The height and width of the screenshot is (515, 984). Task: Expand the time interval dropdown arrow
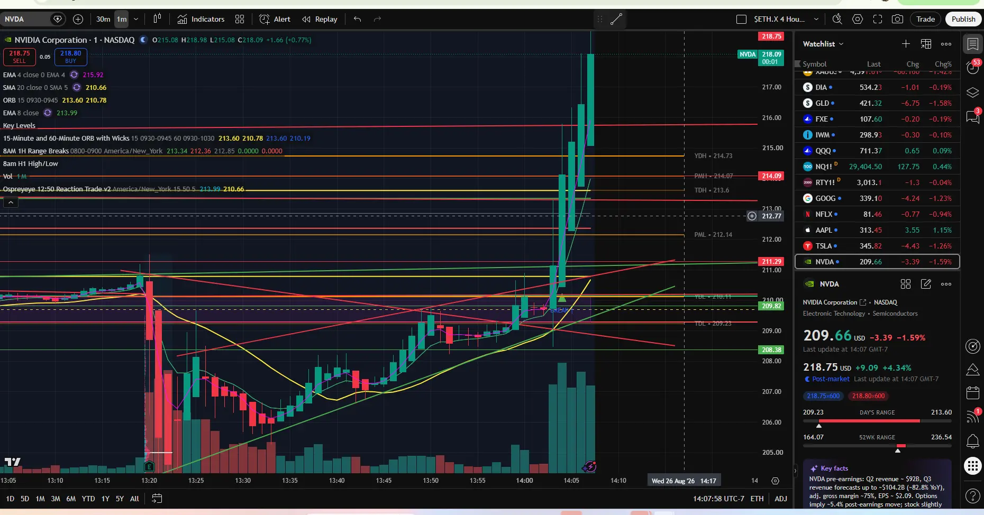pos(136,19)
